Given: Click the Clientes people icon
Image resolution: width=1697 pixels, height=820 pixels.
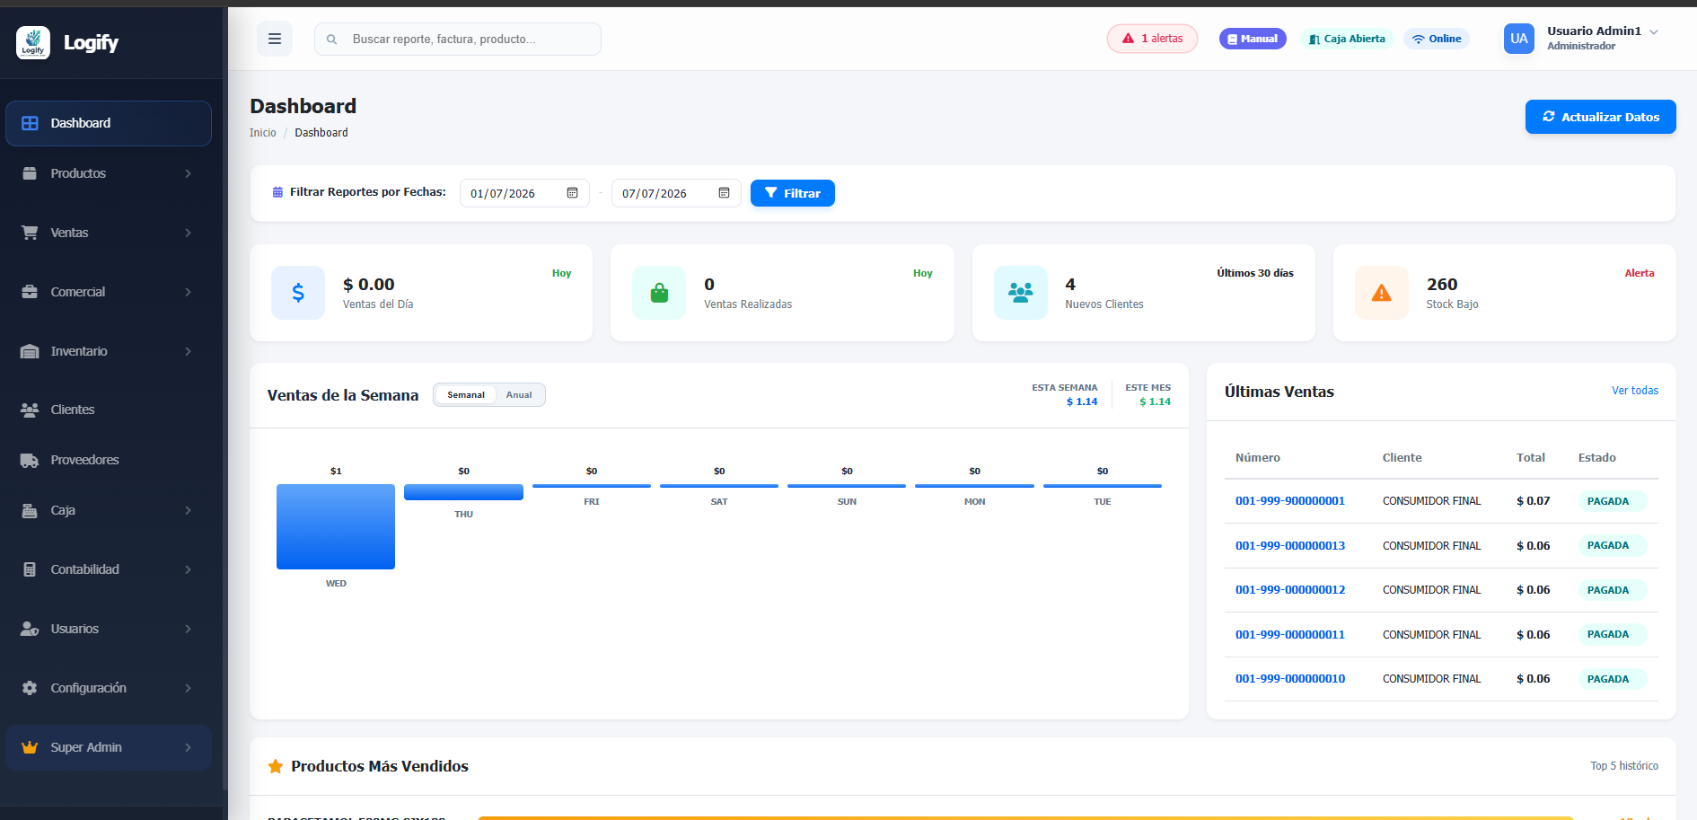Looking at the screenshot, I should click(30, 410).
